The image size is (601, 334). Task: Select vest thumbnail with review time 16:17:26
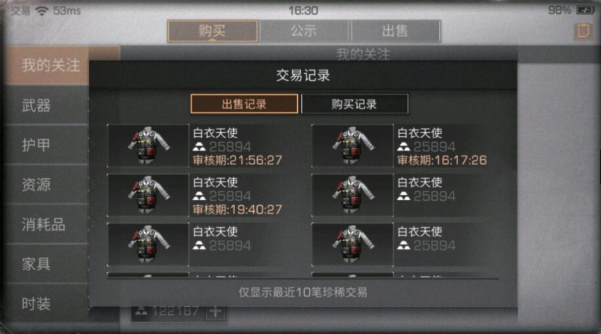click(x=353, y=146)
